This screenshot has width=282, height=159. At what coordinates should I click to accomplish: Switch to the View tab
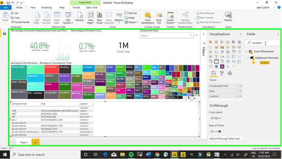coord(33,8)
